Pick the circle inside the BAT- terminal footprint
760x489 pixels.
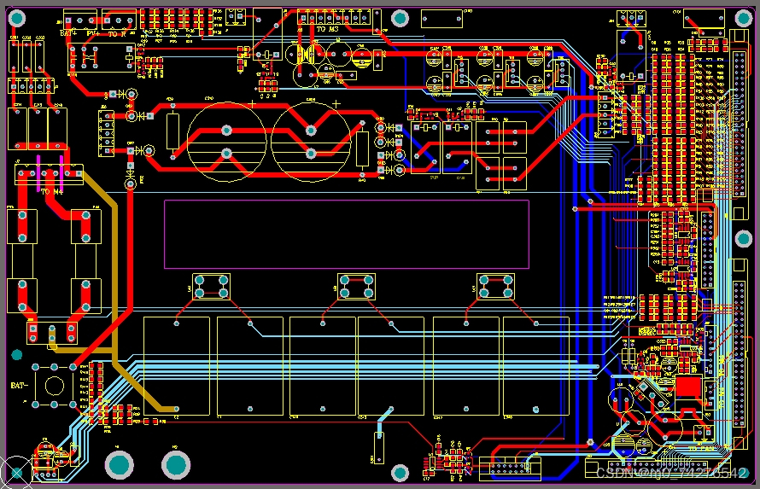(x=54, y=386)
